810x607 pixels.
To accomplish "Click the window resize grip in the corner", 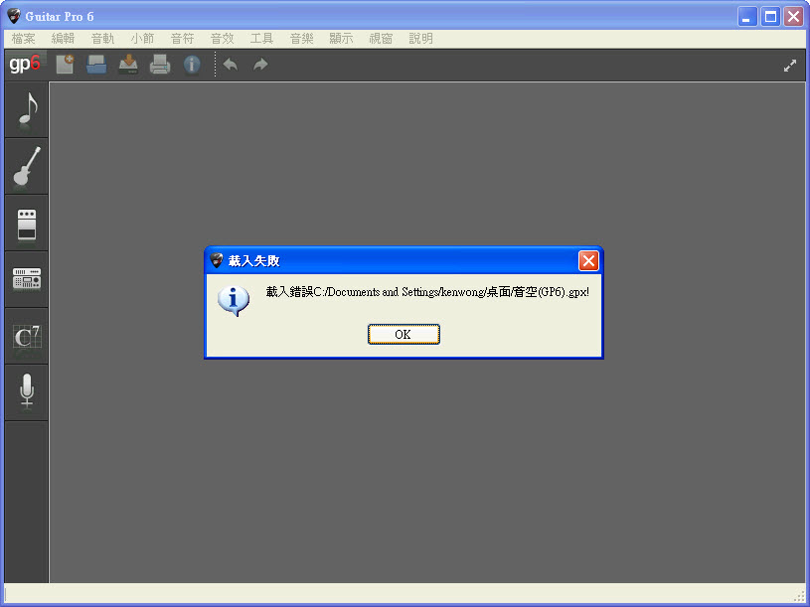I will tap(800, 596).
